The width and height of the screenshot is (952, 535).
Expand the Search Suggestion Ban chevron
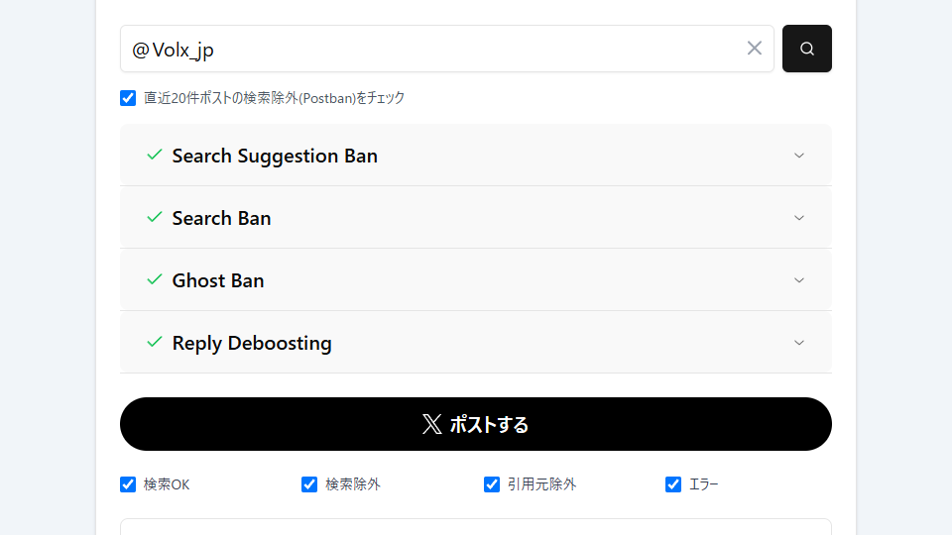pyautogui.click(x=799, y=156)
